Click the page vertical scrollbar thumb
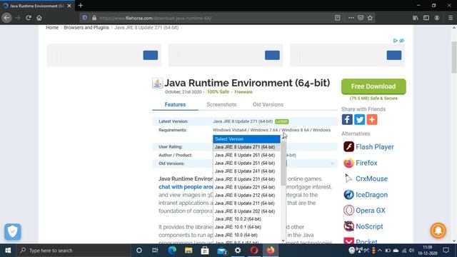This screenshot has height=257, width=457. tap(454, 57)
